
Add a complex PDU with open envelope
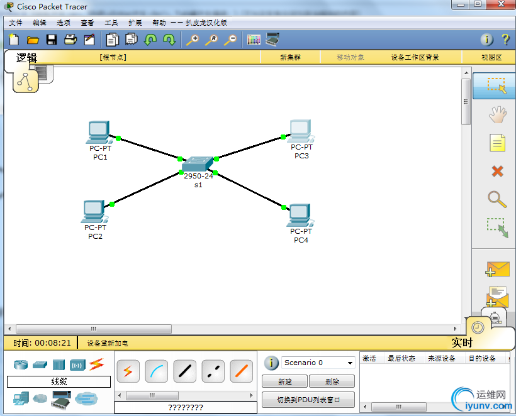tap(497, 297)
